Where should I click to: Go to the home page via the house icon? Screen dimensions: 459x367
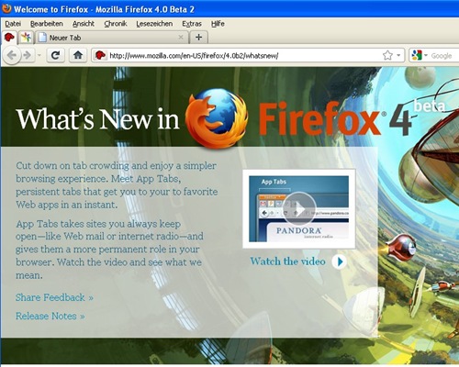pos(78,55)
